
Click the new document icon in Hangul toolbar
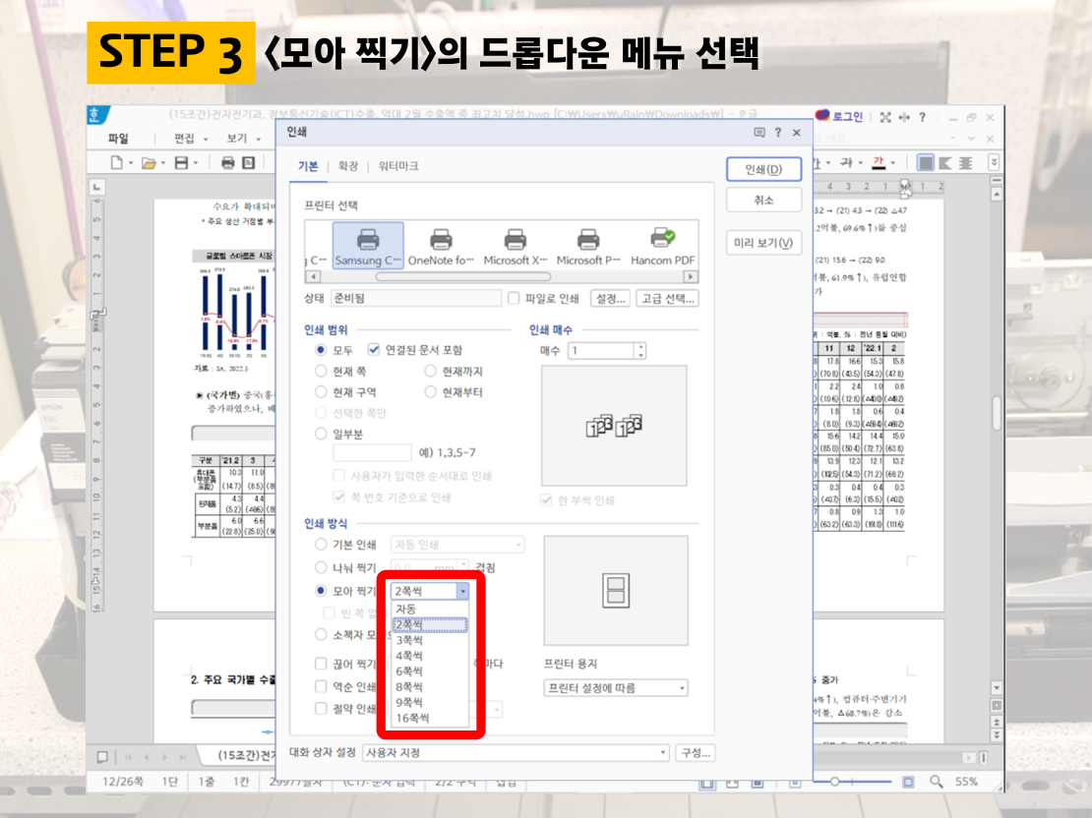[x=116, y=163]
